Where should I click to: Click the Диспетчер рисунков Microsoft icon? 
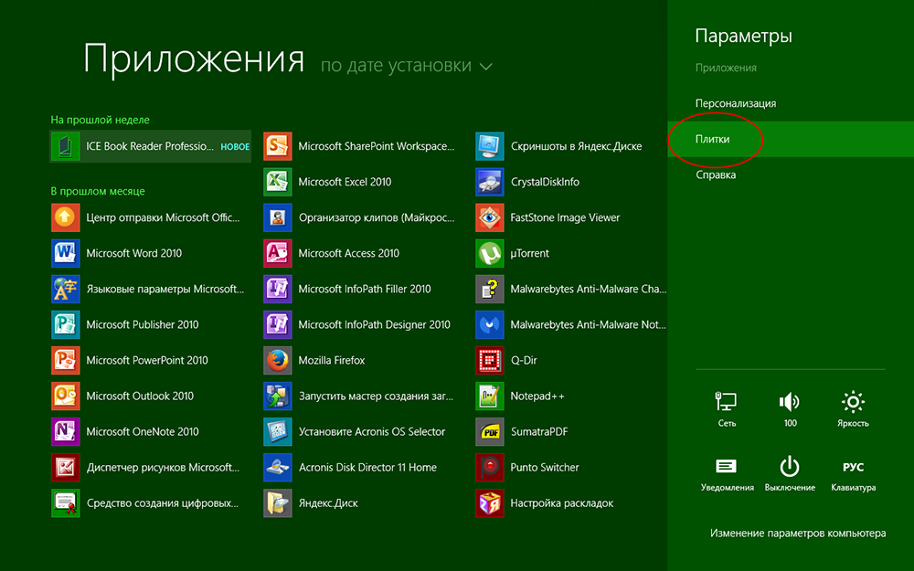coord(65,467)
